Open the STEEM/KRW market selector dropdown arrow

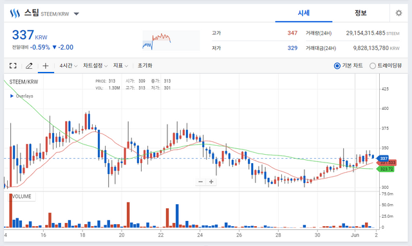coord(76,14)
